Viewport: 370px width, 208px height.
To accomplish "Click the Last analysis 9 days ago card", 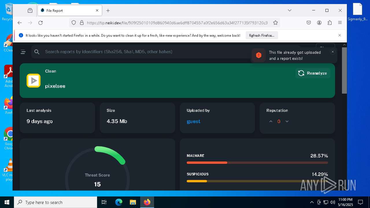I will click(x=57, y=118).
